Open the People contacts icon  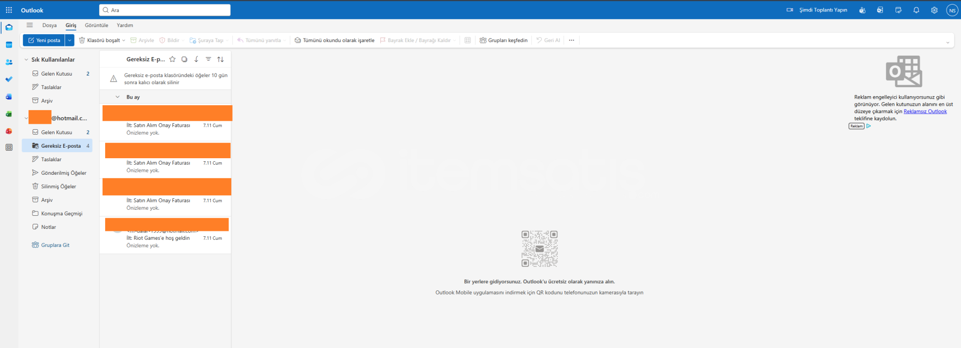[x=9, y=62]
